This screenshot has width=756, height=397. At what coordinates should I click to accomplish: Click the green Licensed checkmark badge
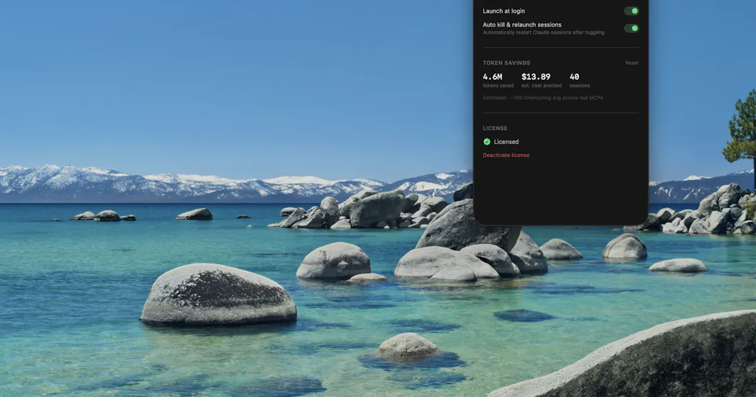coord(487,142)
